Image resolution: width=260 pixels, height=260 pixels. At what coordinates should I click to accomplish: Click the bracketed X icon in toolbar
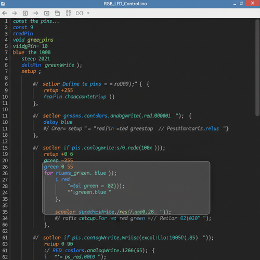[80, 13]
